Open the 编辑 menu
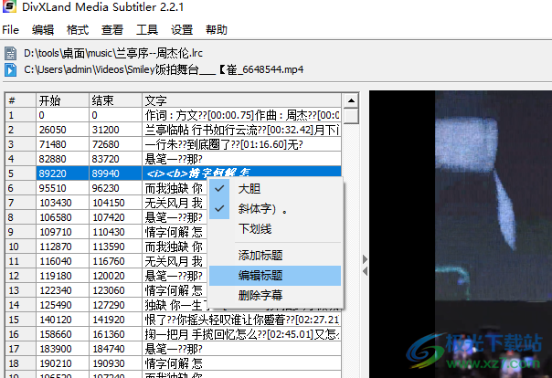 [x=43, y=30]
